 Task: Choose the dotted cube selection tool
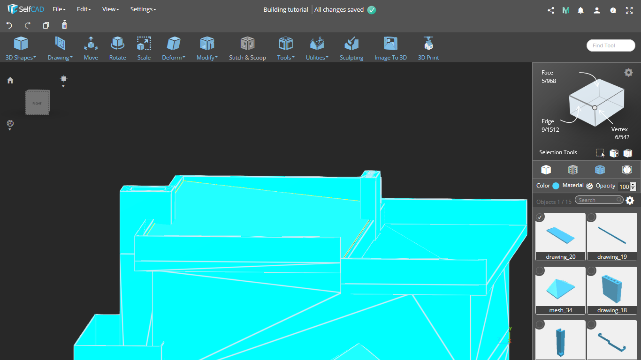[x=614, y=153]
